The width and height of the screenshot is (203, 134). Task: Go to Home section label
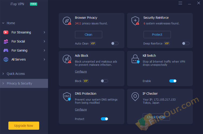click(x=11, y=23)
